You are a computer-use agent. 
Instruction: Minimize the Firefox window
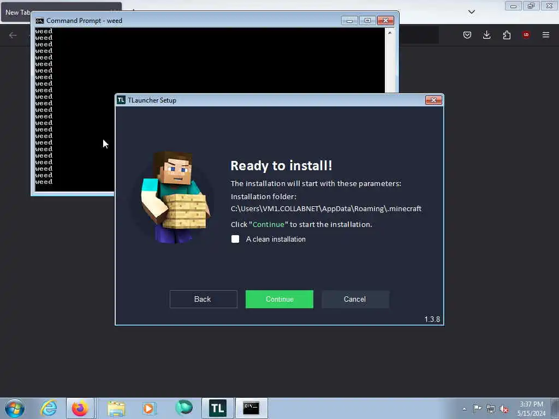pyautogui.click(x=513, y=5)
